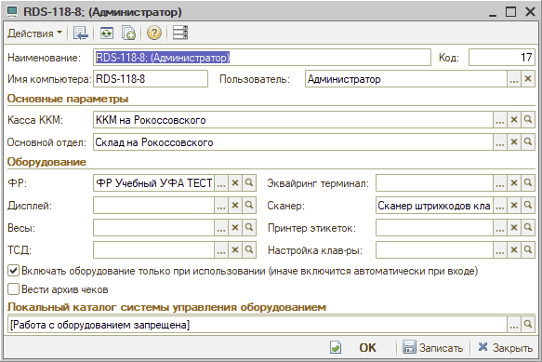The width and height of the screenshot is (542, 362).
Task: Open selection for Настройка клав-ры
Action: 500,250
